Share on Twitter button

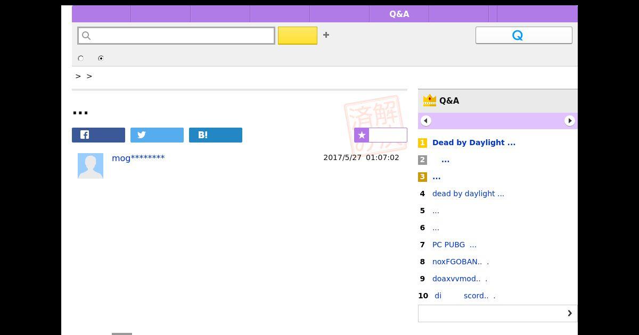[x=157, y=135]
